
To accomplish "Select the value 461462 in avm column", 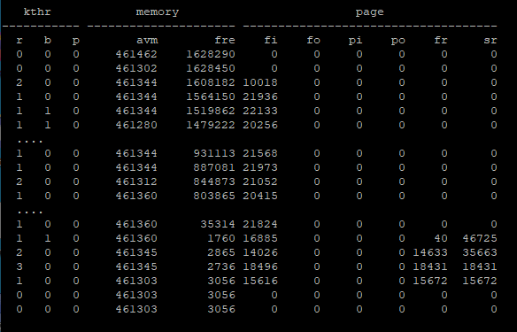I will click(x=136, y=54).
